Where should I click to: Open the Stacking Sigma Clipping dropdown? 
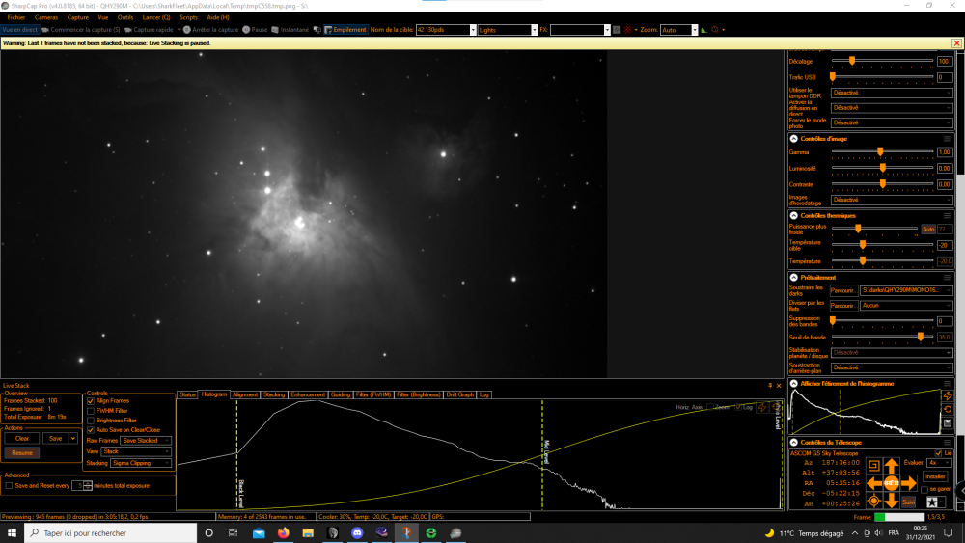point(141,463)
